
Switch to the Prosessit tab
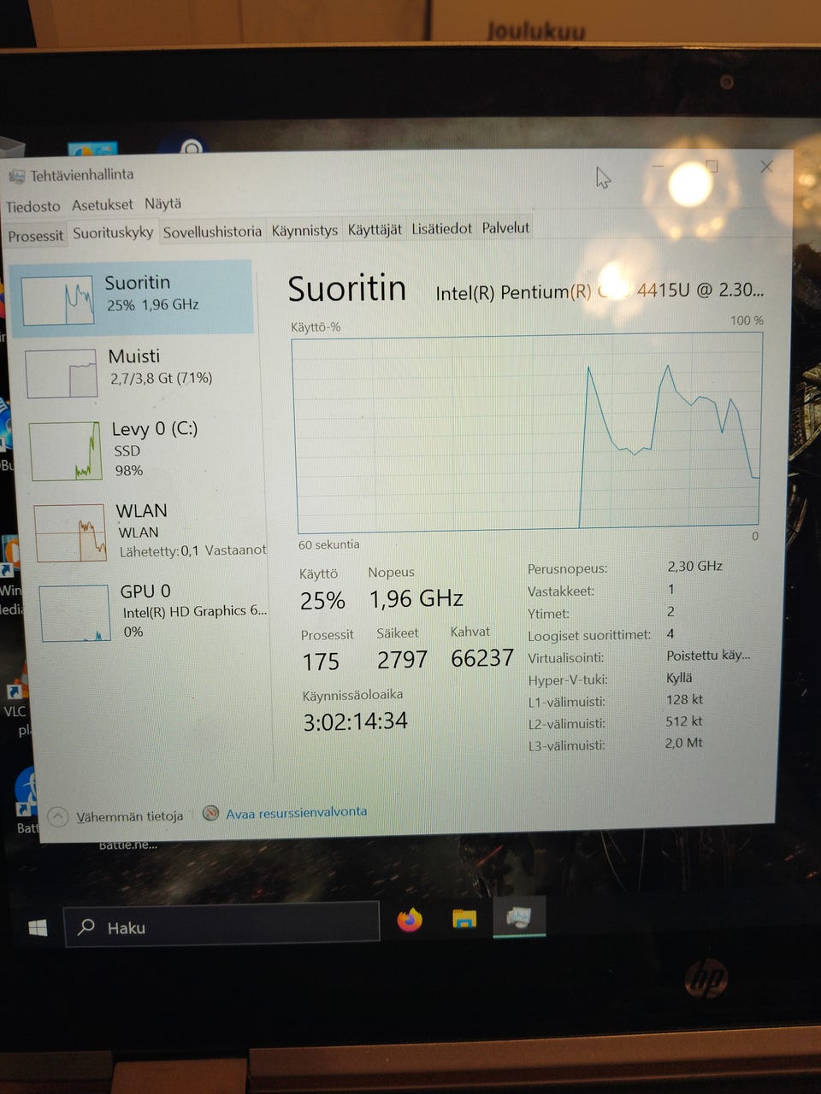pyautogui.click(x=36, y=236)
